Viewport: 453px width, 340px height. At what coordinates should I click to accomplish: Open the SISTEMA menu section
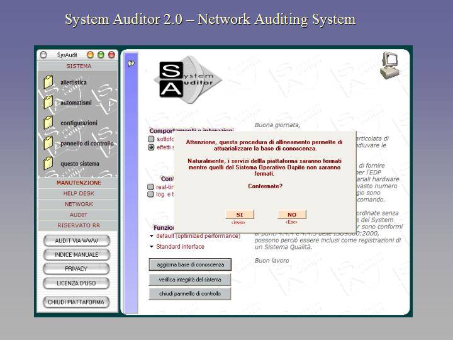[78, 66]
